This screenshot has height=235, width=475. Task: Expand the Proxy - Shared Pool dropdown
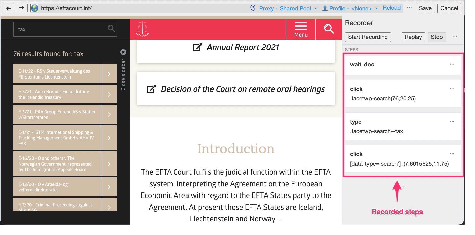pyautogui.click(x=315, y=8)
